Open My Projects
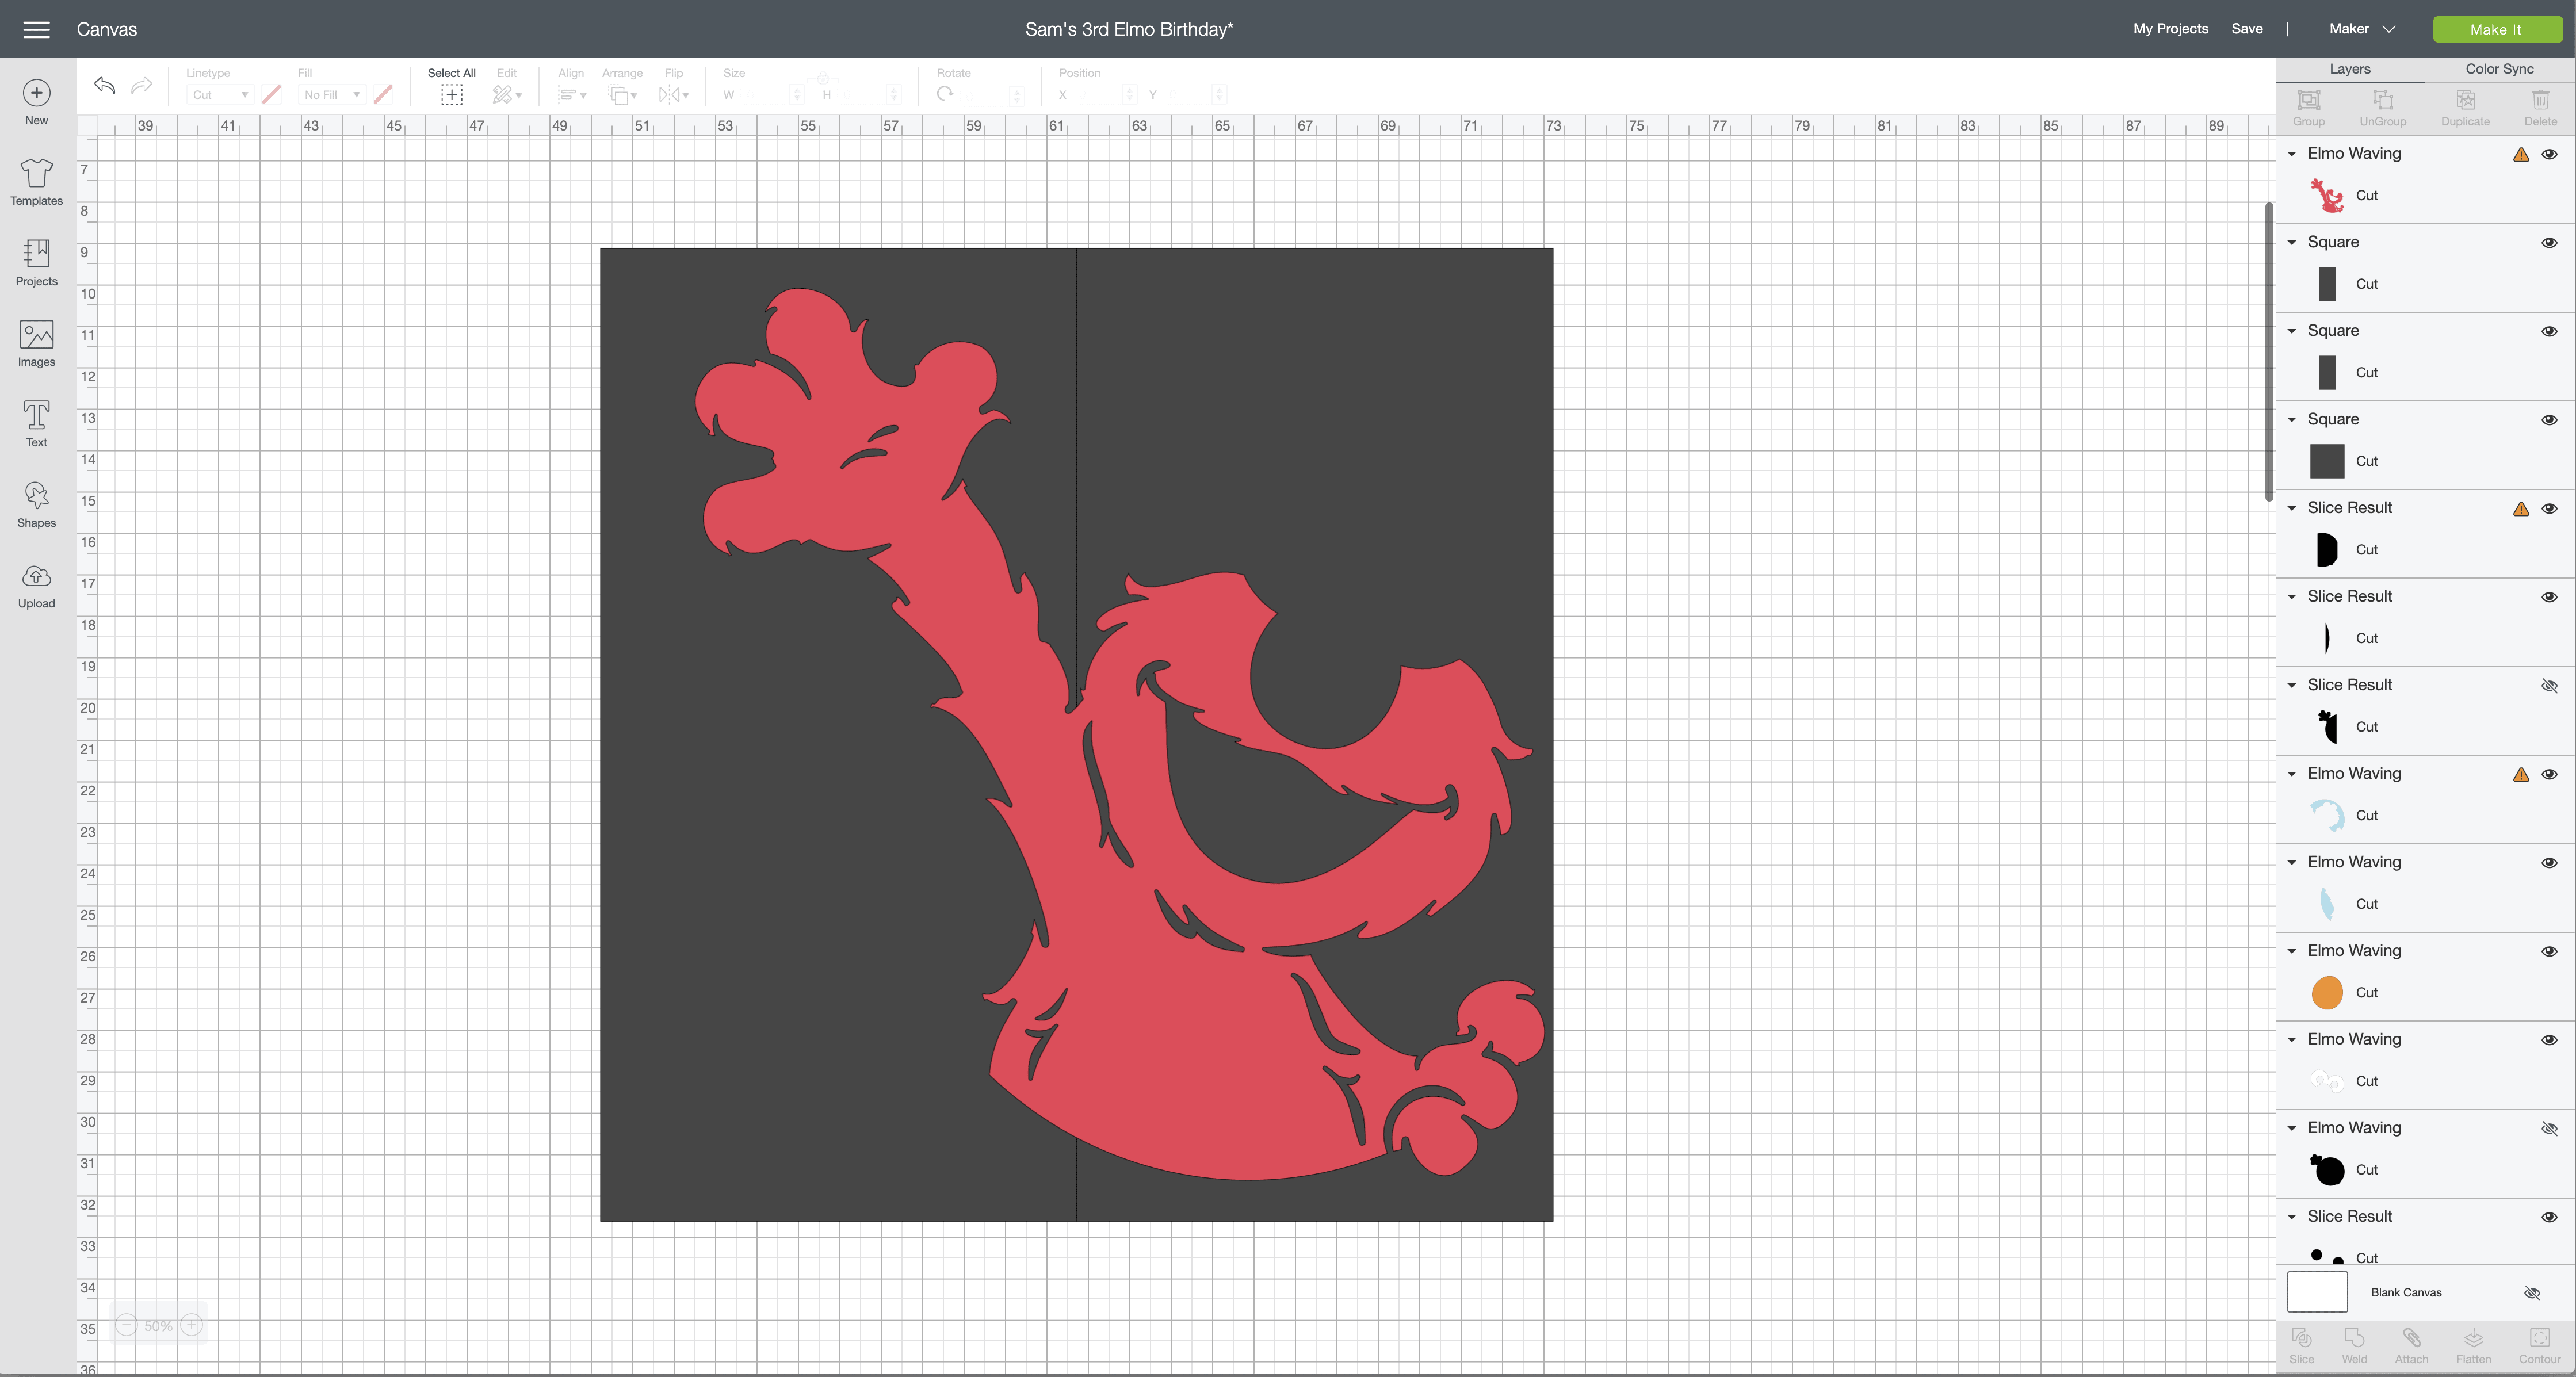2576x1377 pixels. point(2170,29)
